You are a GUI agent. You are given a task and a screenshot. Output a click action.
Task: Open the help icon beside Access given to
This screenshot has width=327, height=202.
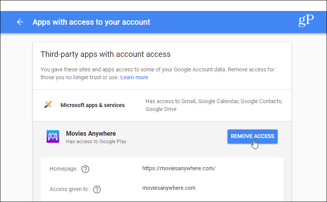tap(97, 189)
